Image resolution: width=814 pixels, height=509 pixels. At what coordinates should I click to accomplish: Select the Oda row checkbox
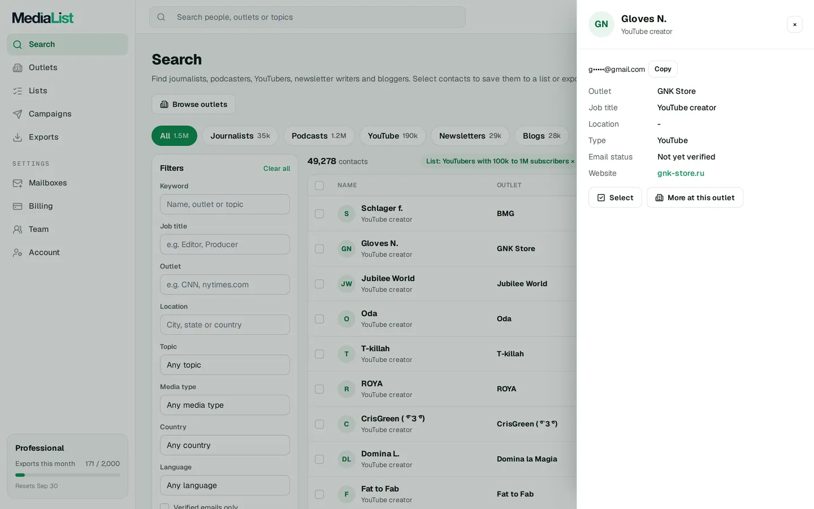(319, 319)
